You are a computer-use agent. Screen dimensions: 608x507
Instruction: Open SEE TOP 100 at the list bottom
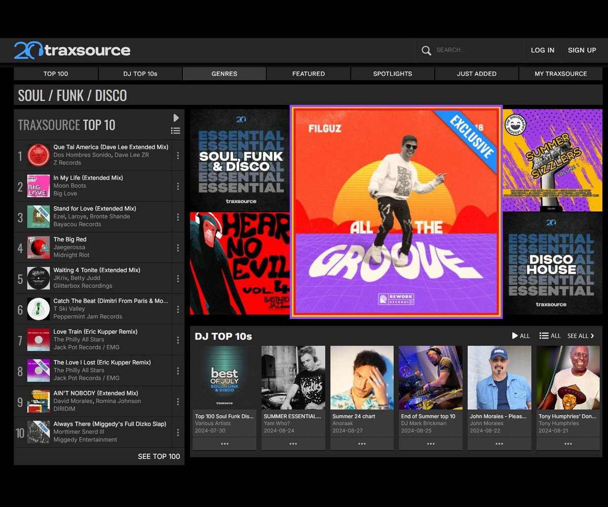[x=159, y=456]
